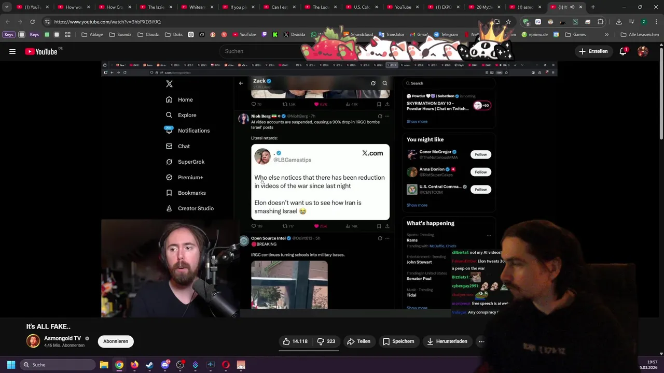Open the Translator bookmark
This screenshot has height=373, width=664.
pyautogui.click(x=391, y=35)
